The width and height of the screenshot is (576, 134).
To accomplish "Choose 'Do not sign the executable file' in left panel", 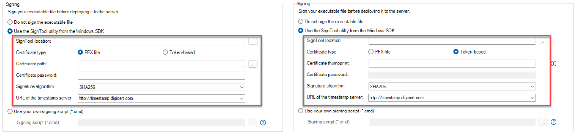I will click(10, 22).
